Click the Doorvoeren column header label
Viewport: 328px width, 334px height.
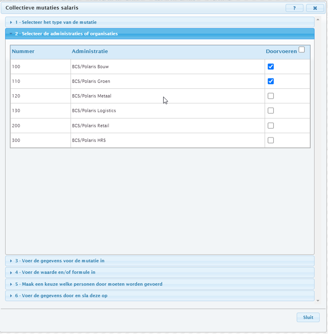[x=281, y=51]
